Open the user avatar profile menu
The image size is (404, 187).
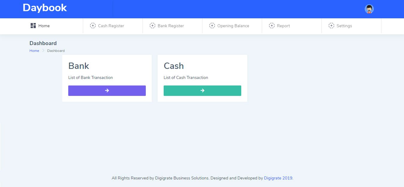[369, 9]
